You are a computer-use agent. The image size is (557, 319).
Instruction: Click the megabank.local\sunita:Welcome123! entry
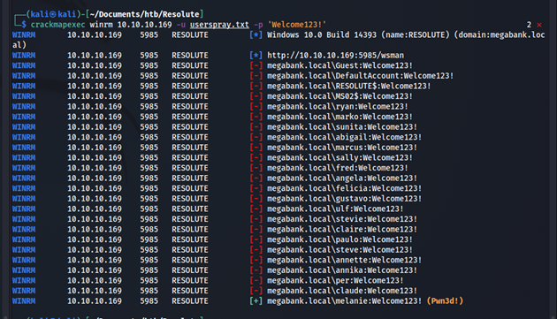click(342, 127)
